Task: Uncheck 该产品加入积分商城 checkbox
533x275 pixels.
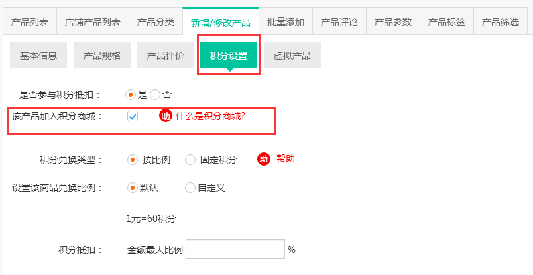Action: [x=133, y=117]
